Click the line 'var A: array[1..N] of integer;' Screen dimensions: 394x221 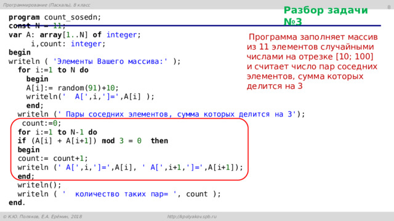point(74,35)
